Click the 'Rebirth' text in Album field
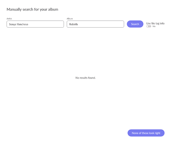The height and width of the screenshot is (142, 169). [x=73, y=24]
